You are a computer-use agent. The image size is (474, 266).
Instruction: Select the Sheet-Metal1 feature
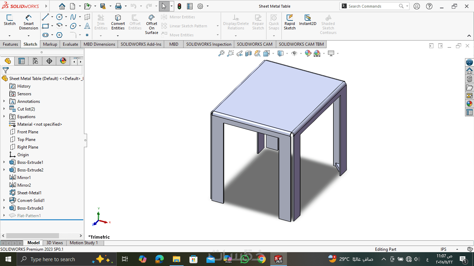click(29, 193)
